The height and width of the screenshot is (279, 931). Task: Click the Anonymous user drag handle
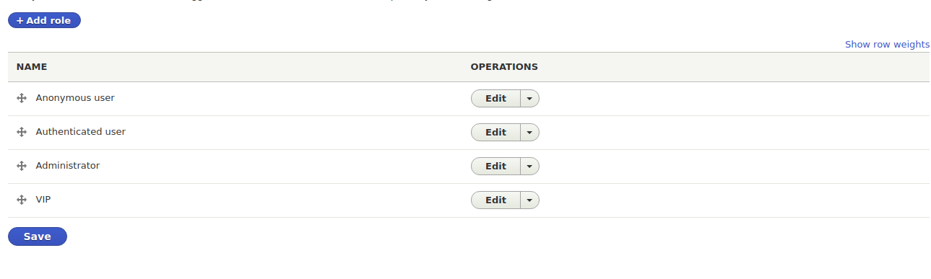click(x=22, y=98)
